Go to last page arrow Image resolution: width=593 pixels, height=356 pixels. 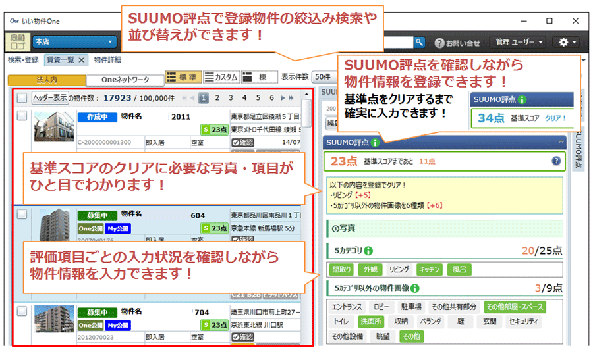coord(291,98)
